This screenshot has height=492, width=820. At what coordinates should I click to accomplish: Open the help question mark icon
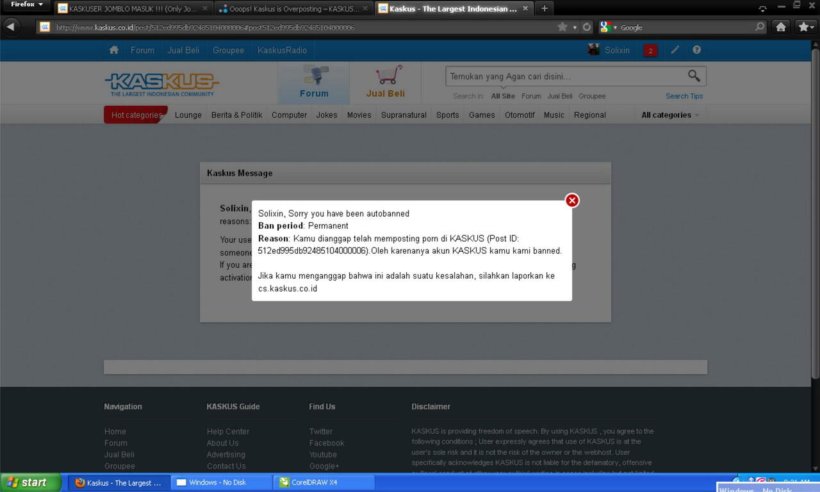point(696,50)
